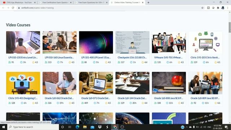This screenshot has height=130, width=231.
Task: Click the VMware 1V0-701 office illustration thumbnail
Action: [169, 42]
